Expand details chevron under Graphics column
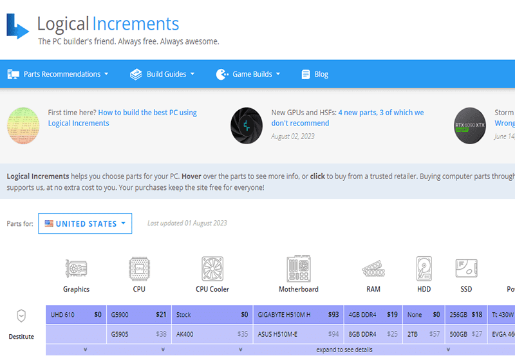 86,350
